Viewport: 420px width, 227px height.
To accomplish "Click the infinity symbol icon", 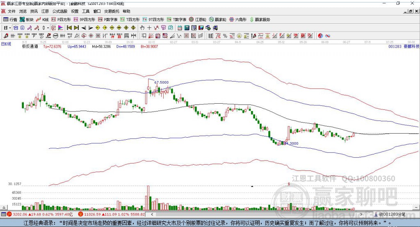I will coord(328,36).
